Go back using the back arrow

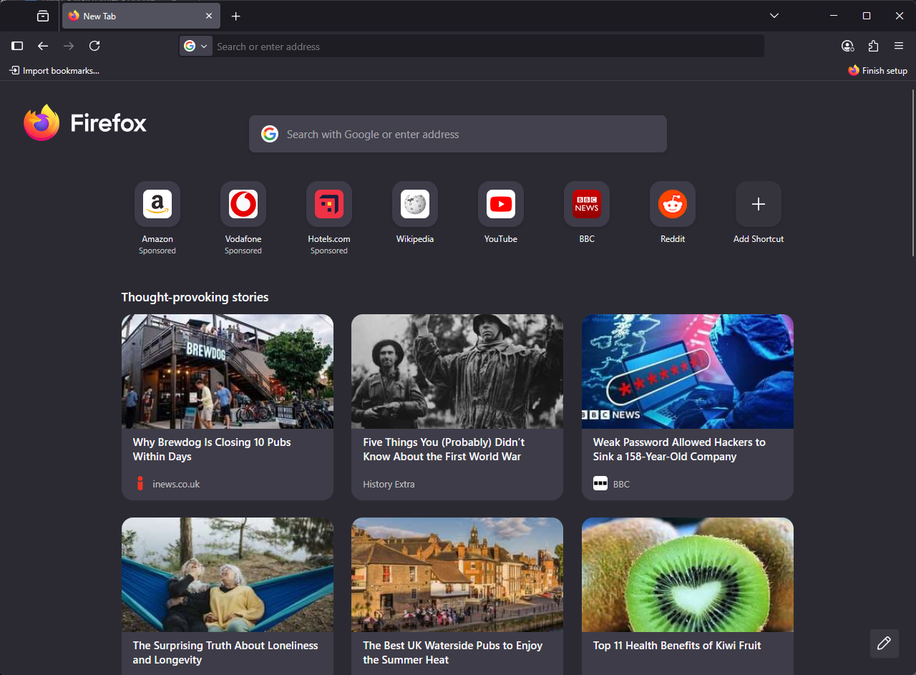click(43, 46)
